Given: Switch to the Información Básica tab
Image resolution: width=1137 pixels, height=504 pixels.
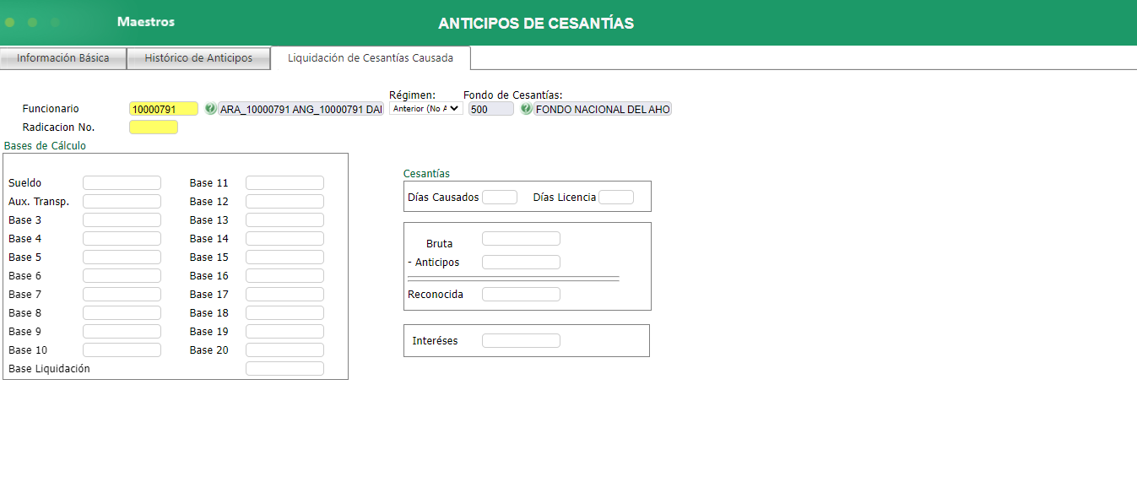Looking at the screenshot, I should point(63,57).
